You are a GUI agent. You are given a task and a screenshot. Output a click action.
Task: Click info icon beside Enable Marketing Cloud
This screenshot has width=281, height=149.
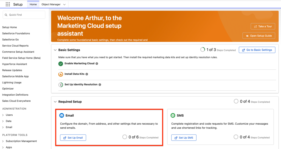tap(97, 64)
